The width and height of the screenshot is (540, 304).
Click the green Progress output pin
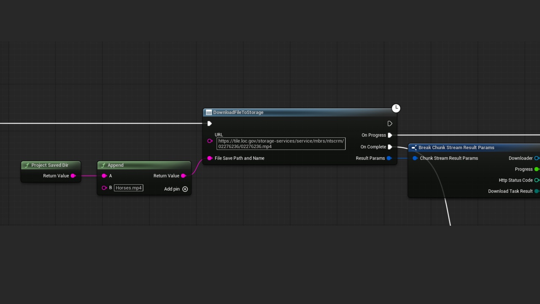pyautogui.click(x=537, y=169)
